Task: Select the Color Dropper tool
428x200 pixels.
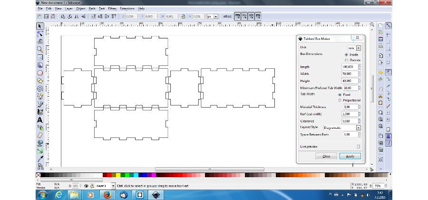Action: 40,159
